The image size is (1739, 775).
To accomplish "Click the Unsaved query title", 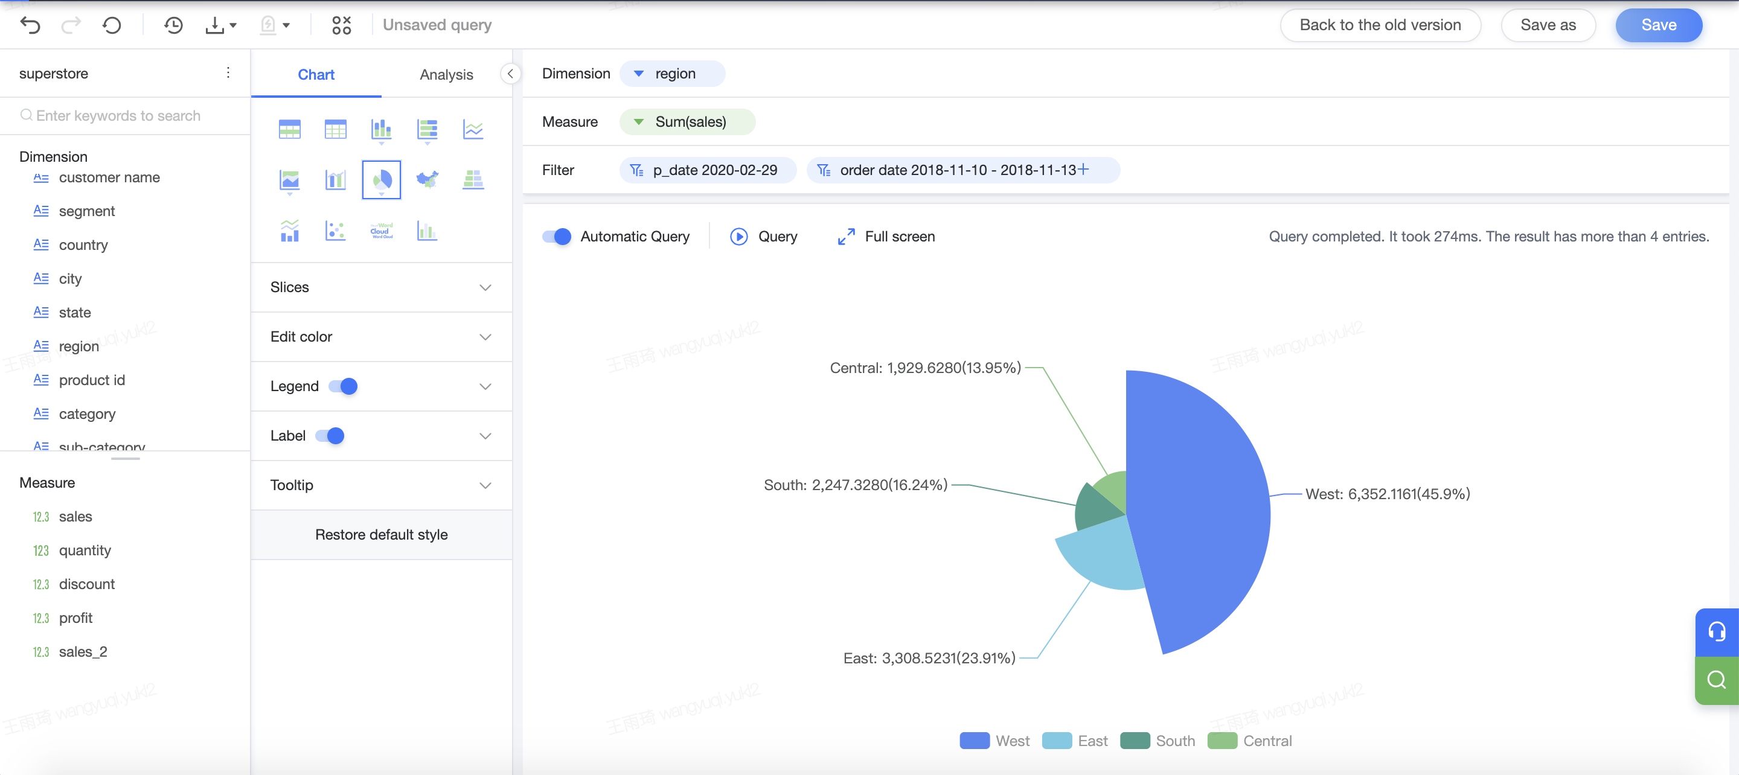I will (x=437, y=25).
